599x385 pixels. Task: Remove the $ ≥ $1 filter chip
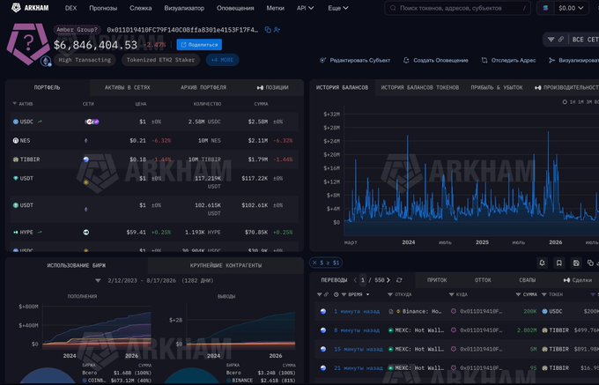click(x=314, y=263)
